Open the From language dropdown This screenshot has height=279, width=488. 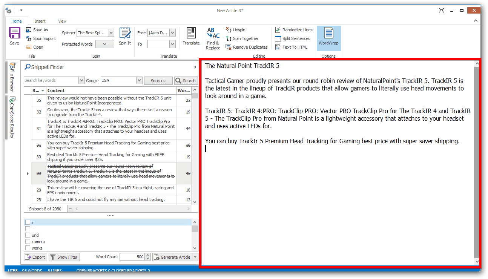[172, 33]
